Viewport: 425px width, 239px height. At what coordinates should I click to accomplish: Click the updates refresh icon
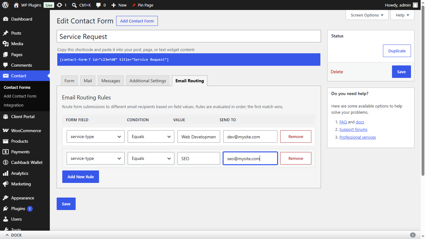point(59,5)
